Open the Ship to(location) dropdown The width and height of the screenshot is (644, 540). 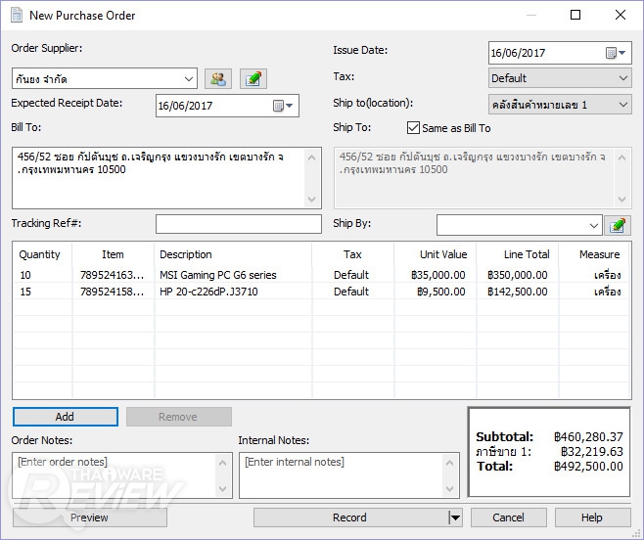[x=623, y=105]
